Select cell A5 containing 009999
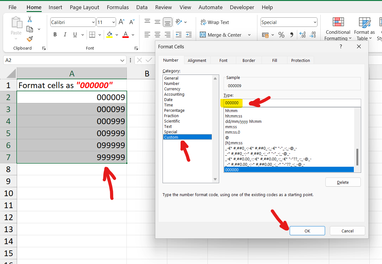 [72, 133]
